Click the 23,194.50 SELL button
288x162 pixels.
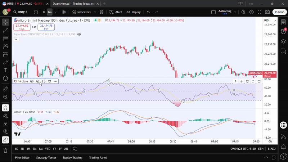pos(22,27)
